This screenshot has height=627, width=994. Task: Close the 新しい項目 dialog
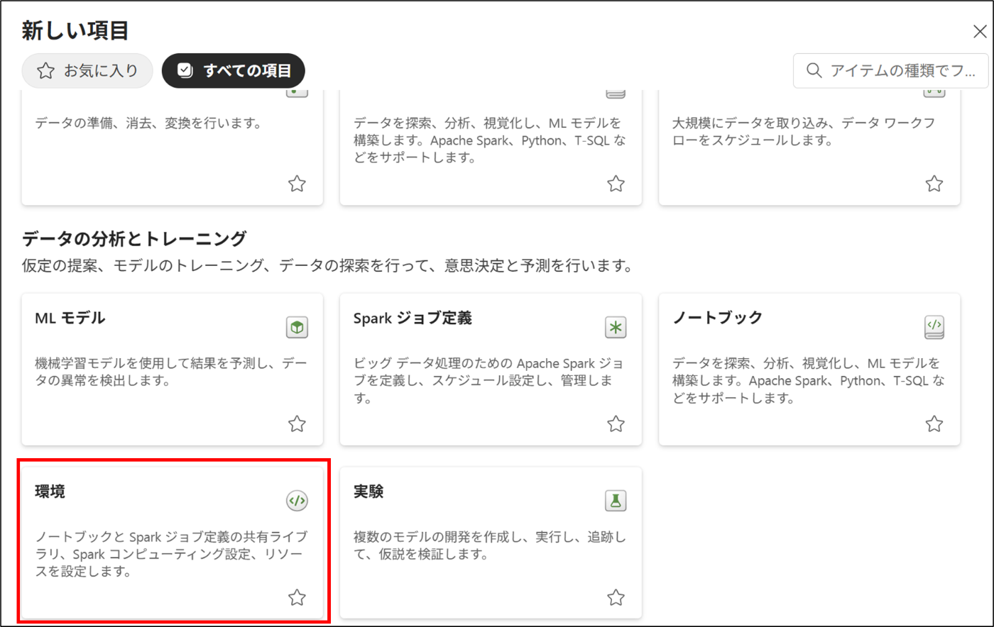pyautogui.click(x=981, y=30)
